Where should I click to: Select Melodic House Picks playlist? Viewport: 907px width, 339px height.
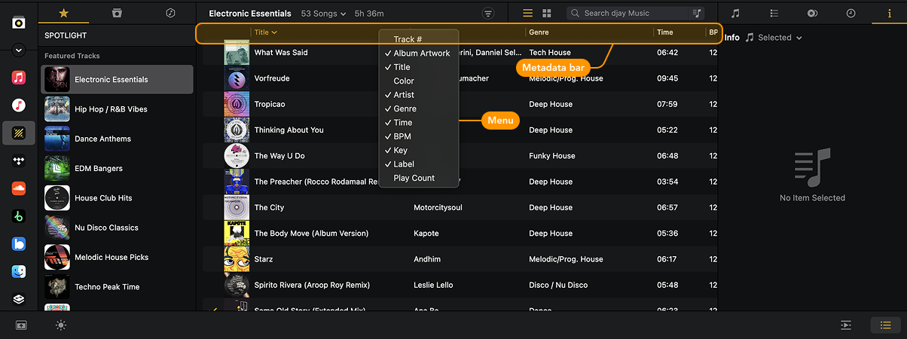pos(117,257)
